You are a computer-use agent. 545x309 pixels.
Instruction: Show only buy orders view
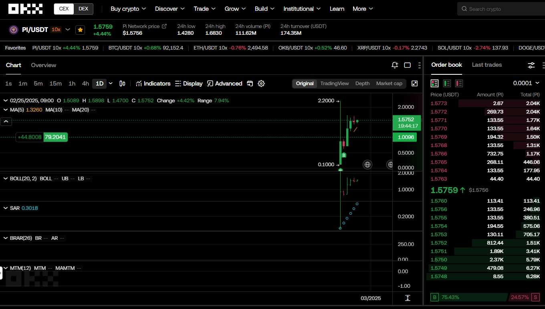click(447, 83)
